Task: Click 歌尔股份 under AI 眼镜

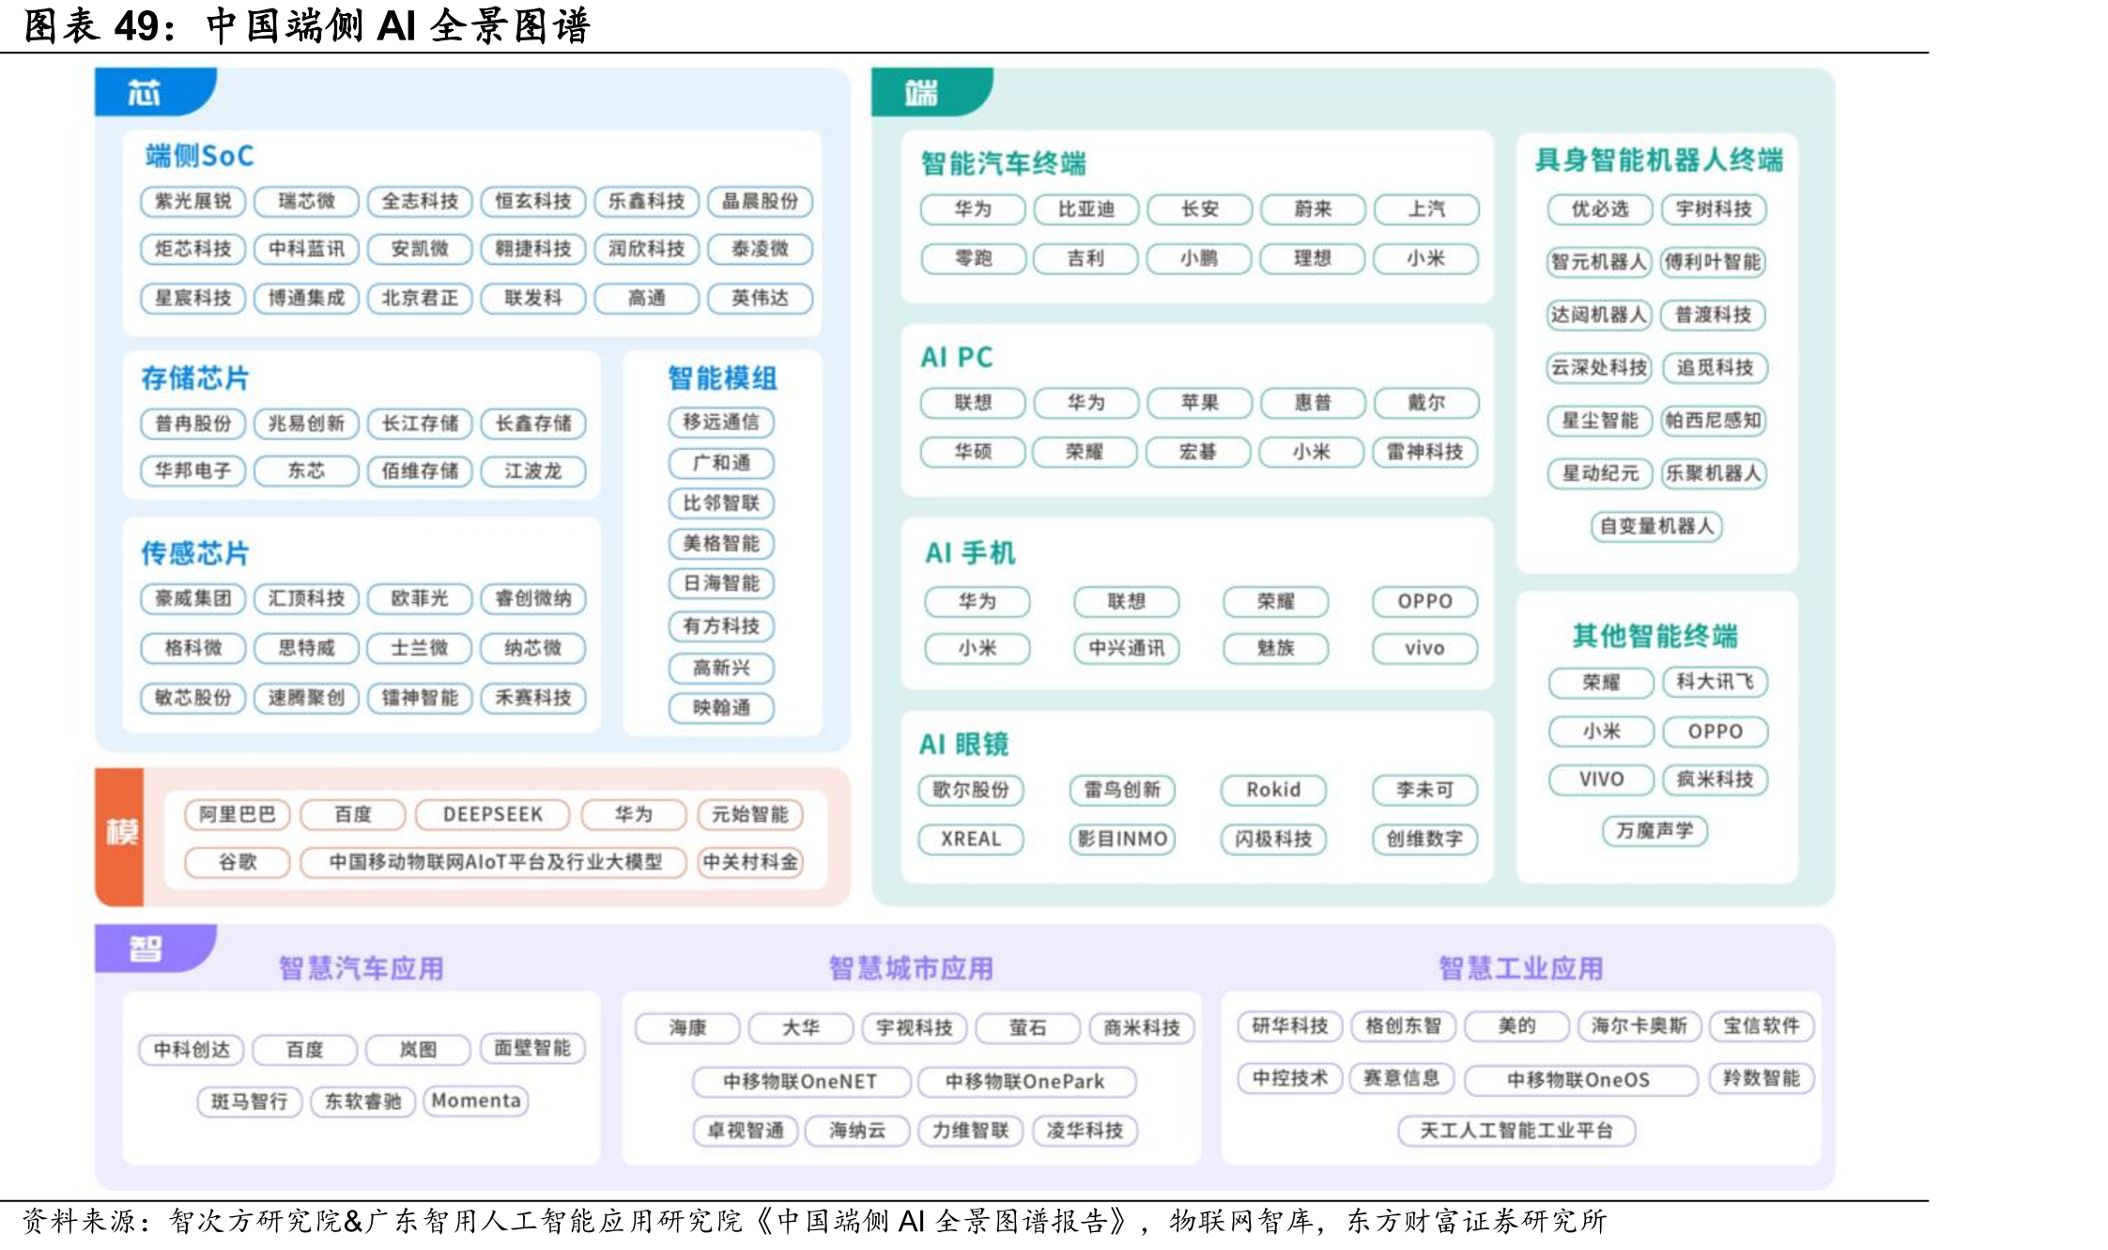Action: click(971, 790)
